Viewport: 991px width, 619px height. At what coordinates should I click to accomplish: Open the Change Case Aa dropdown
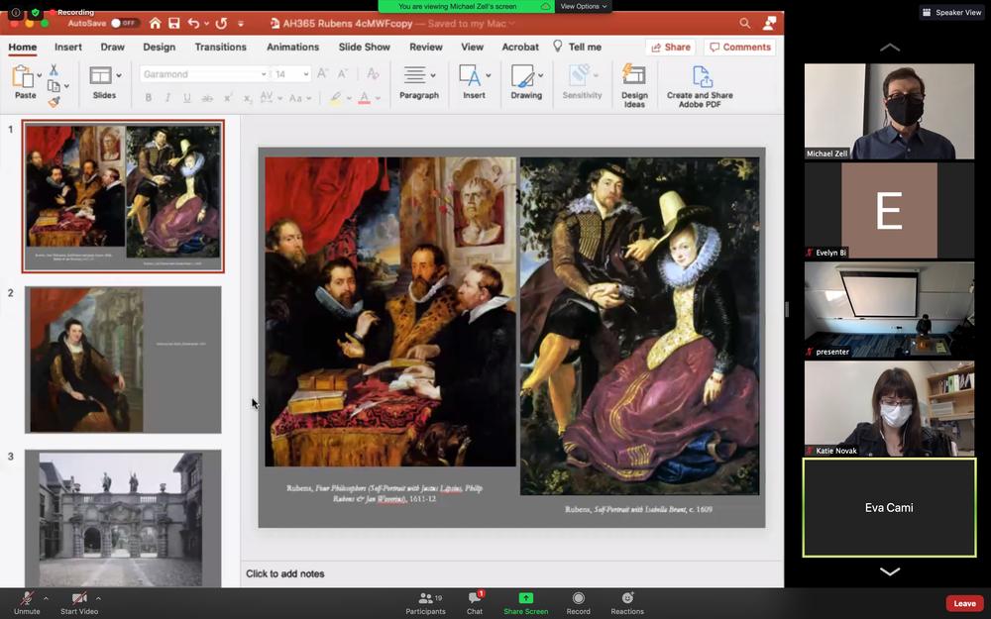point(299,98)
